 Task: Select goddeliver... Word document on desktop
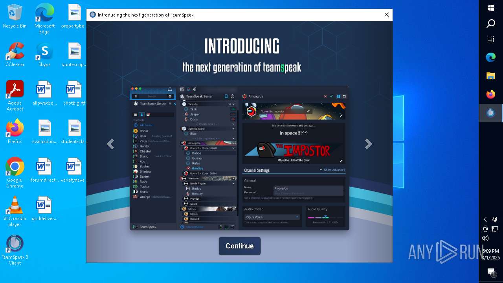coord(44,209)
